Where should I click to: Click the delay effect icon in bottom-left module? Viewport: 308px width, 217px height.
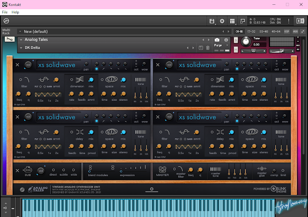click(x=79, y=132)
